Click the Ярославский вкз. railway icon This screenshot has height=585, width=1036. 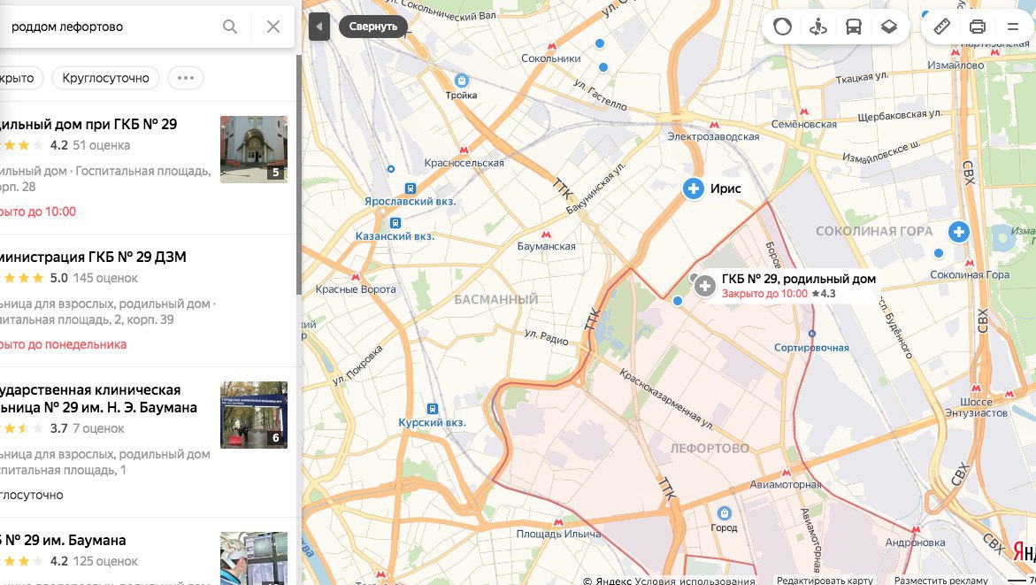(411, 189)
